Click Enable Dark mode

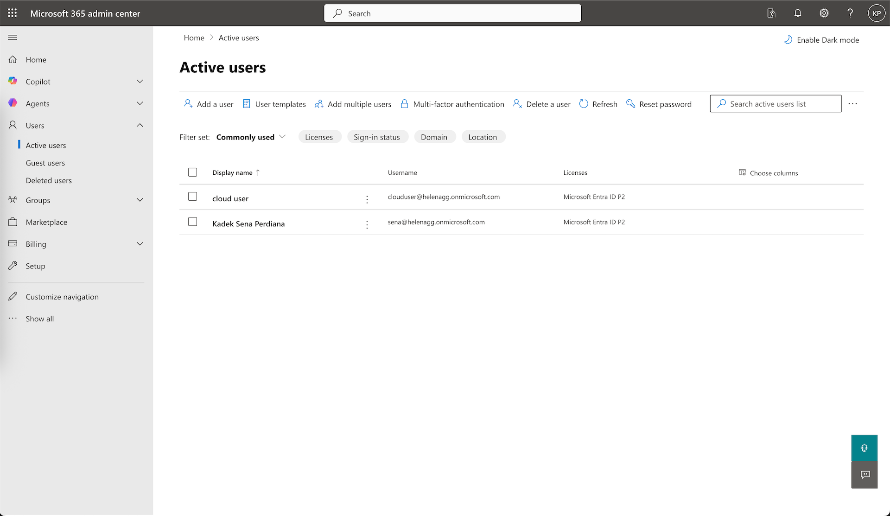point(821,40)
